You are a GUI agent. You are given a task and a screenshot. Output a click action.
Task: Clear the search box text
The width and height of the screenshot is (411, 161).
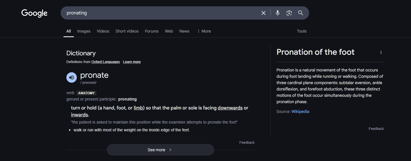click(x=263, y=13)
